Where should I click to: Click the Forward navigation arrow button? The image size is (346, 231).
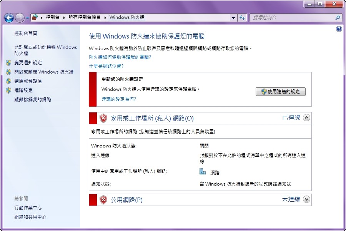pyautogui.click(x=20, y=18)
